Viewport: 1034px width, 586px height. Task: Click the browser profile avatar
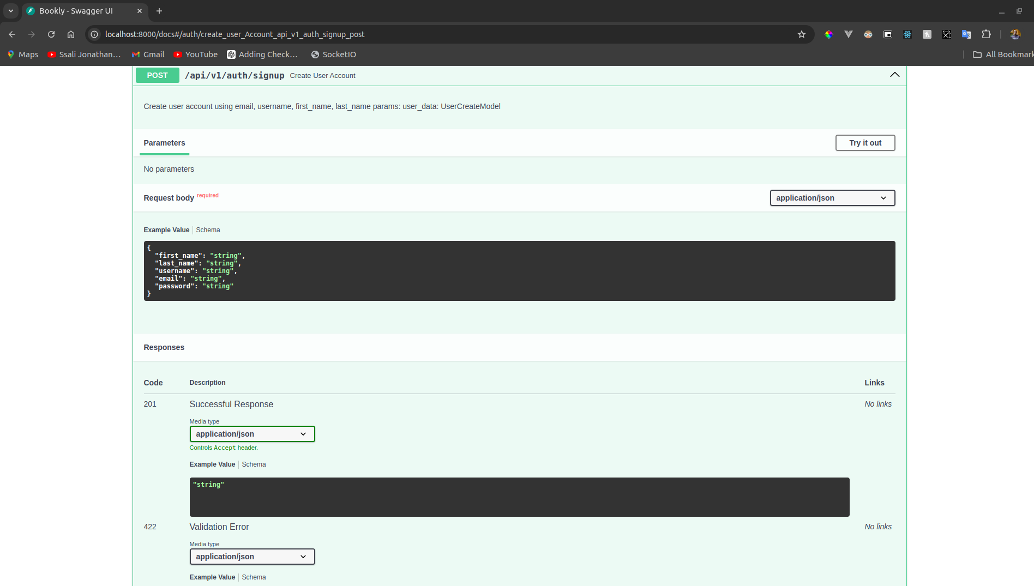click(x=1014, y=34)
